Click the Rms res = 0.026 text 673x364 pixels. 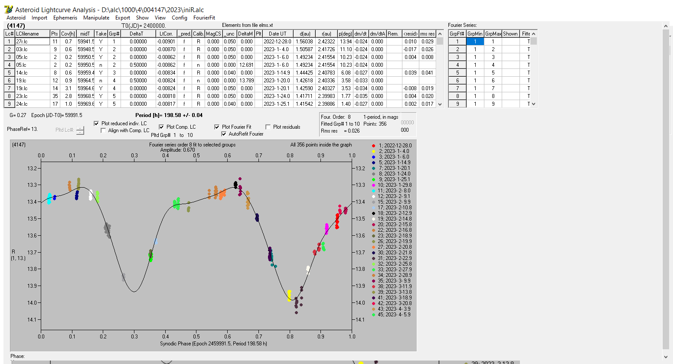click(x=340, y=131)
